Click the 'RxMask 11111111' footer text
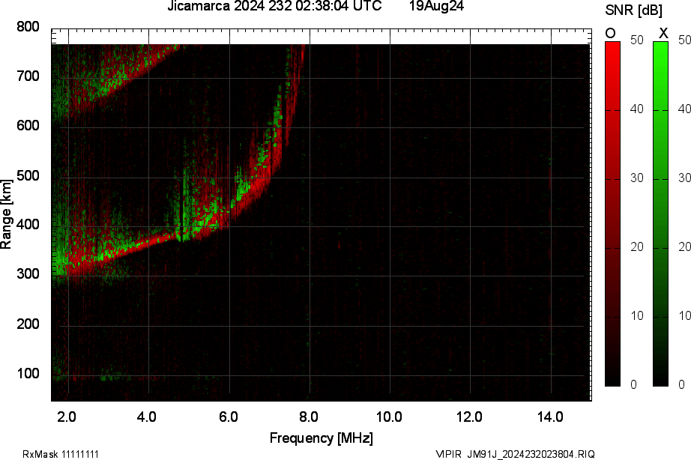691x460 pixels. 61,454
